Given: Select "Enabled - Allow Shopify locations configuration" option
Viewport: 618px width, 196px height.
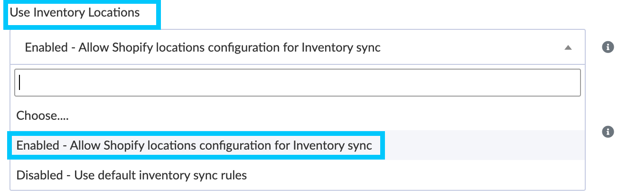Looking at the screenshot, I should [x=194, y=146].
